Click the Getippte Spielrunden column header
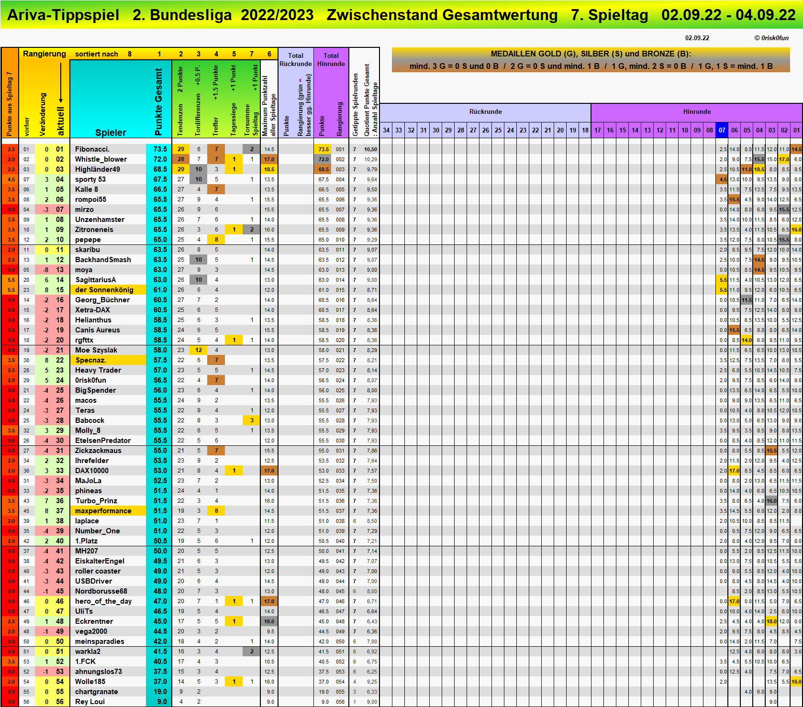Viewport: 803px width, 707px height. pos(356,104)
